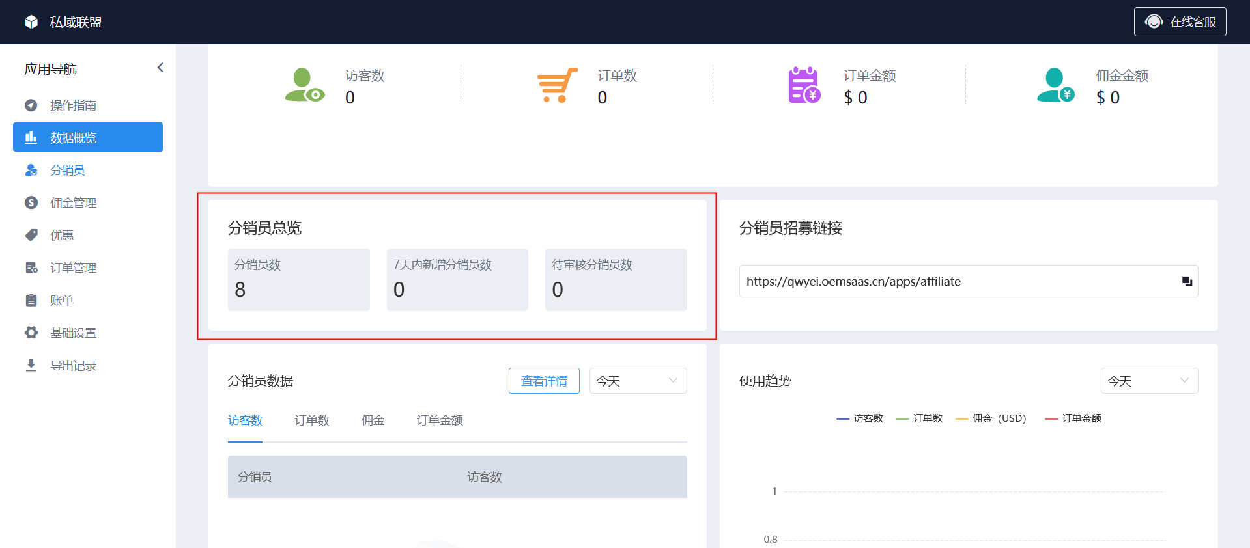Switch to 订单金额 tab
Viewport: 1250px width, 548px height.
tap(440, 420)
